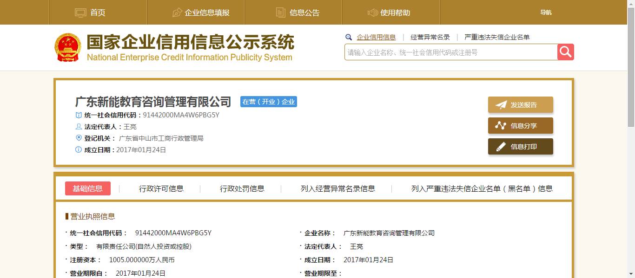Open the 导航 navigation menu

[546, 13]
